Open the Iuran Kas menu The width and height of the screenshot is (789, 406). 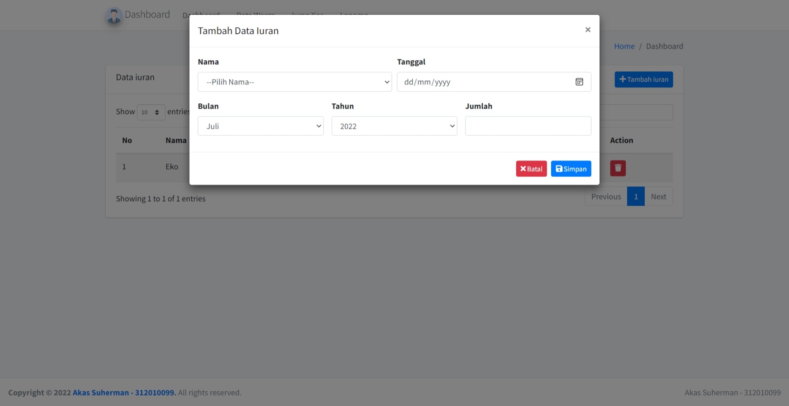click(x=307, y=15)
